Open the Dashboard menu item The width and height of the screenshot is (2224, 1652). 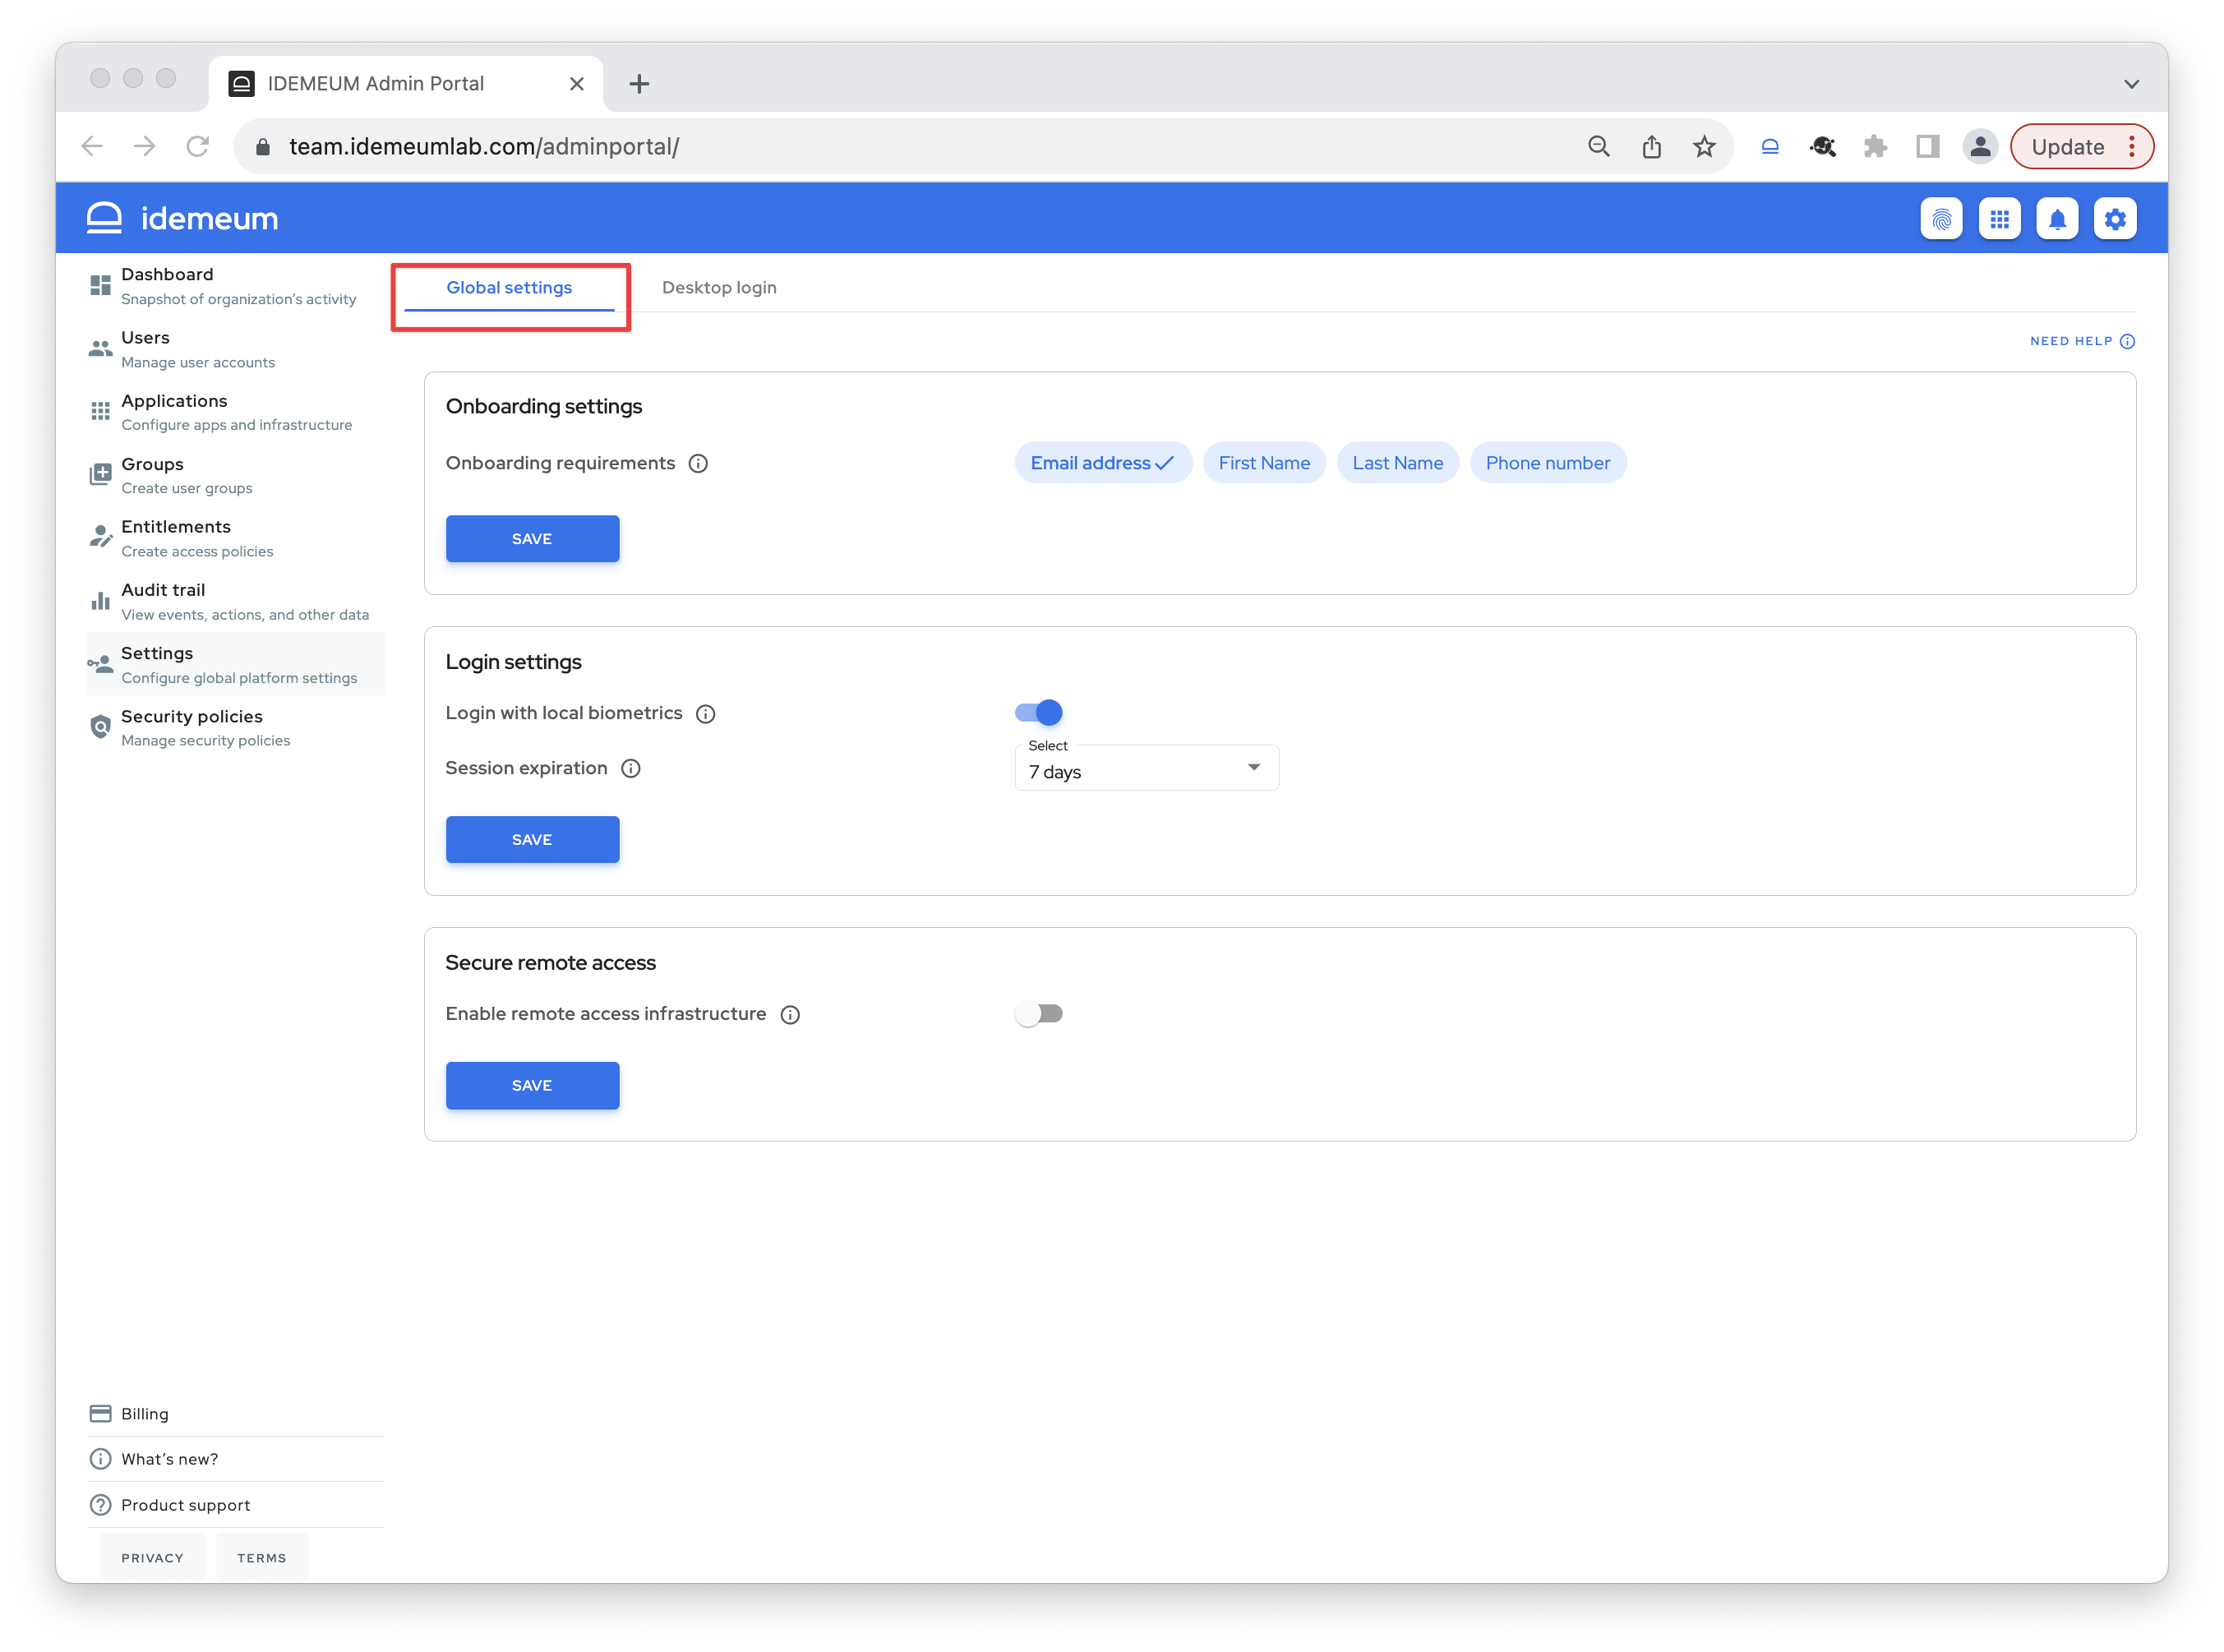point(236,286)
